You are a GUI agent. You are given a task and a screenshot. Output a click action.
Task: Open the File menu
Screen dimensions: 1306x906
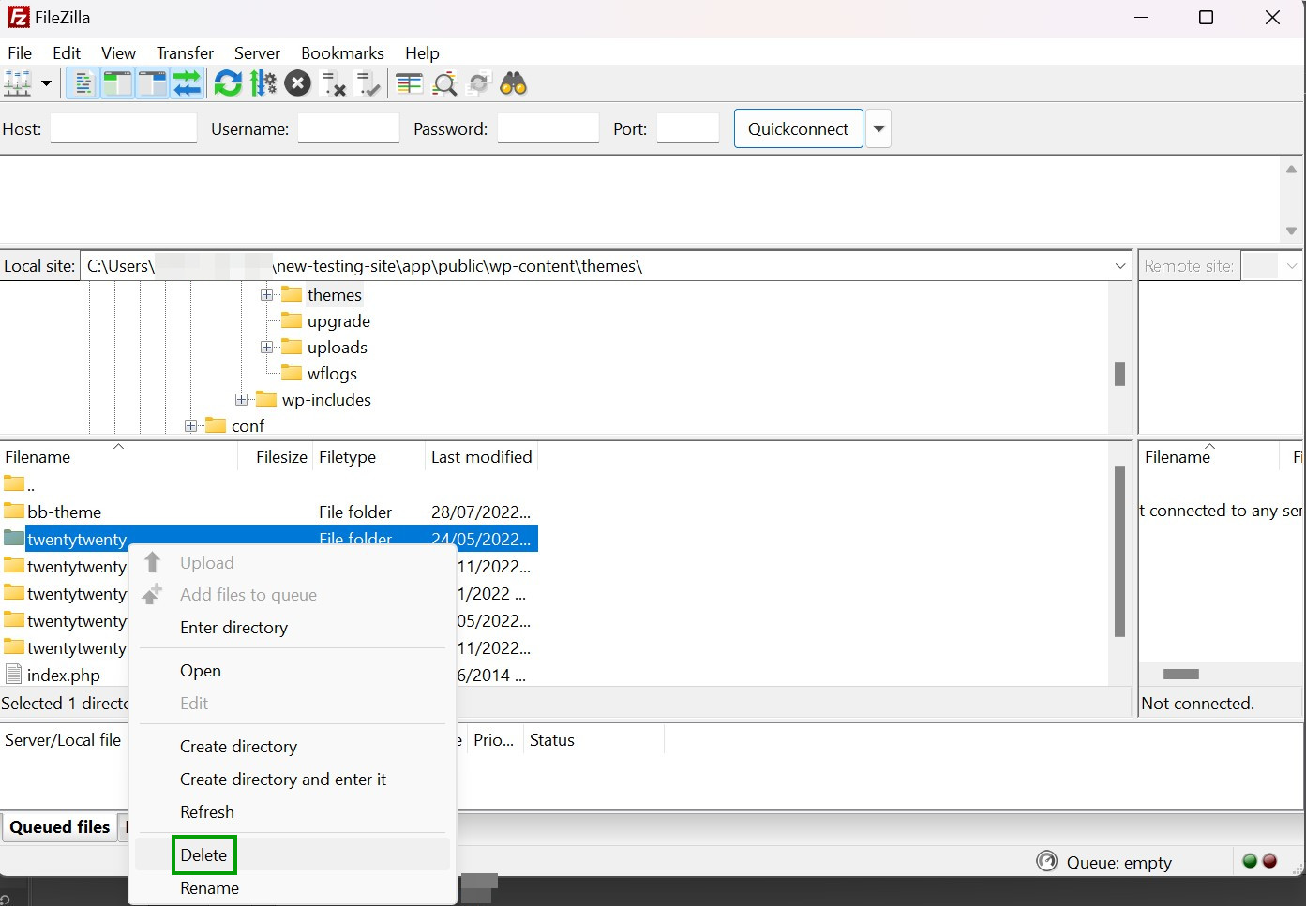[20, 53]
